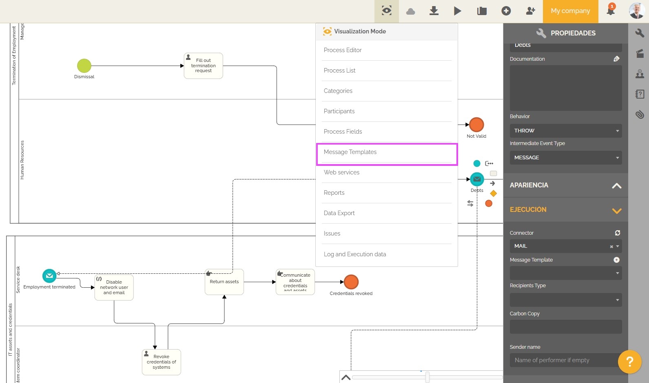Open Web services menu item

387,172
